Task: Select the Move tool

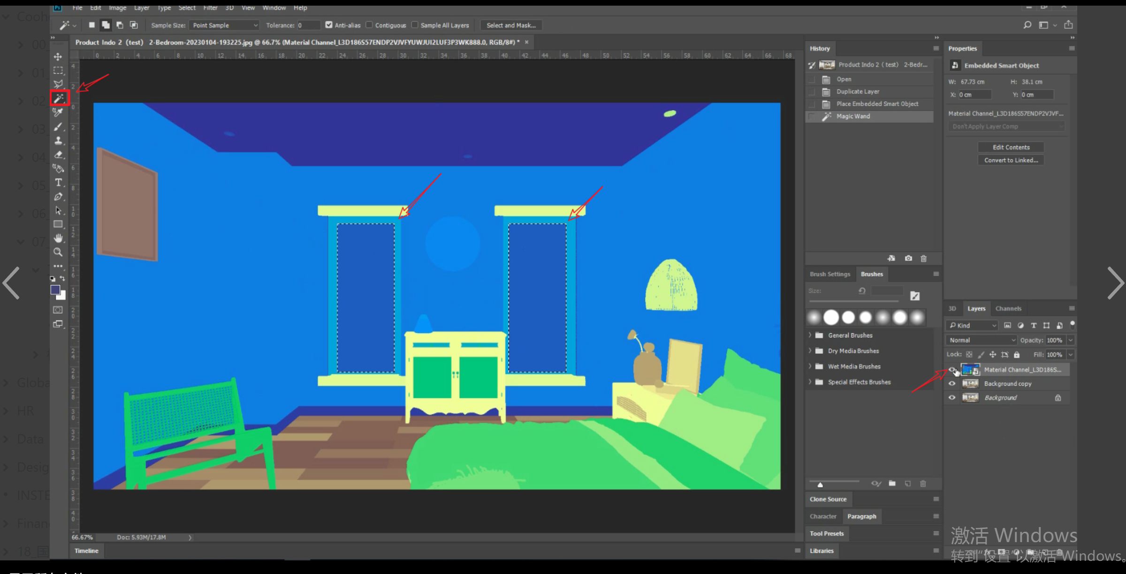Action: coord(58,57)
